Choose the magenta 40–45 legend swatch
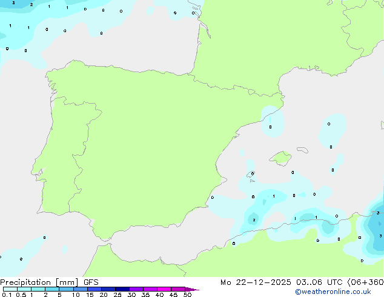 click(x=164, y=289)
